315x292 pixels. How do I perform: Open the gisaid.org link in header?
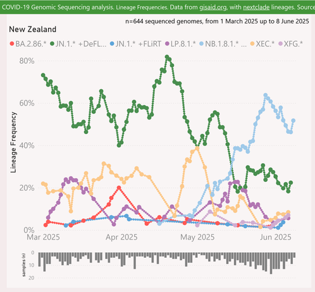[x=213, y=7]
